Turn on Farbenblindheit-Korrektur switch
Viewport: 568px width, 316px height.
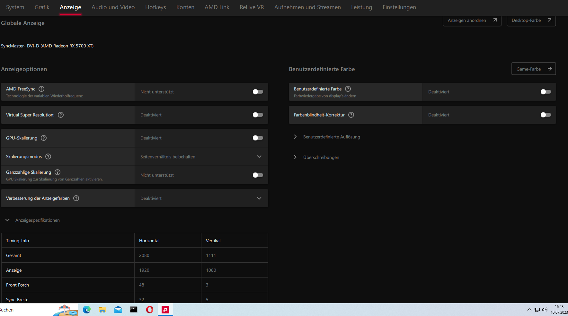(546, 115)
